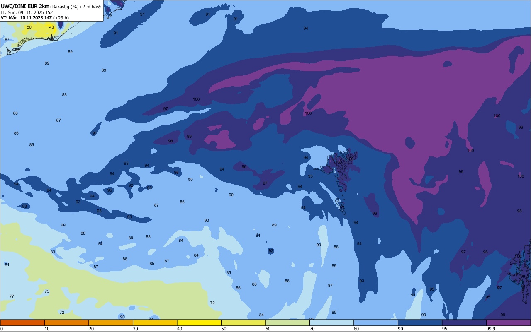Click the "VT: Mán. 10.11.2025 14Z" valid time
The image size is (531, 332).
point(26,18)
